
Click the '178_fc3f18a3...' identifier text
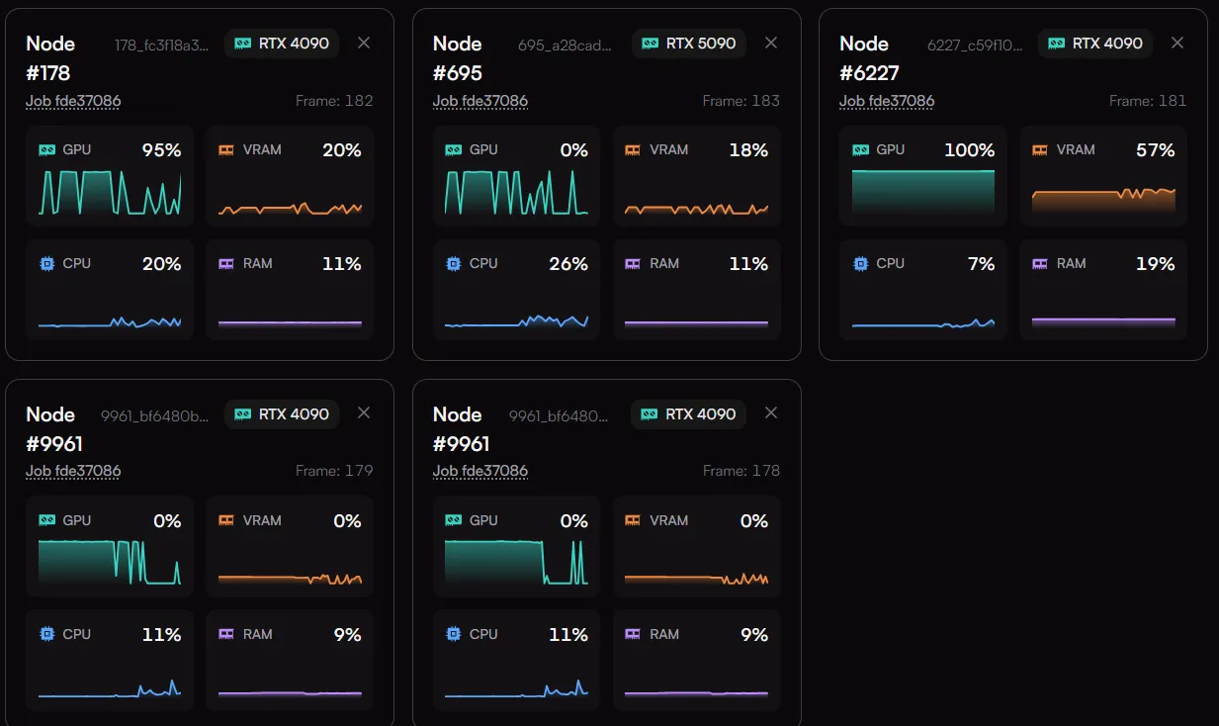pos(162,45)
